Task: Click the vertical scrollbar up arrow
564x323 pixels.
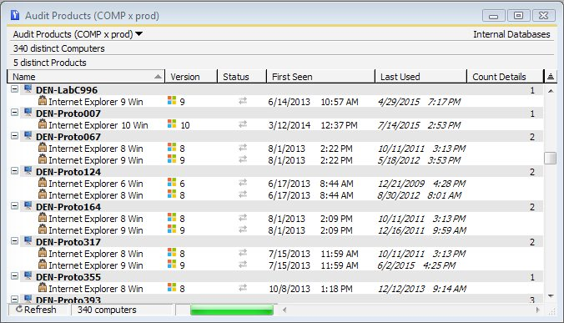Action: [551, 91]
